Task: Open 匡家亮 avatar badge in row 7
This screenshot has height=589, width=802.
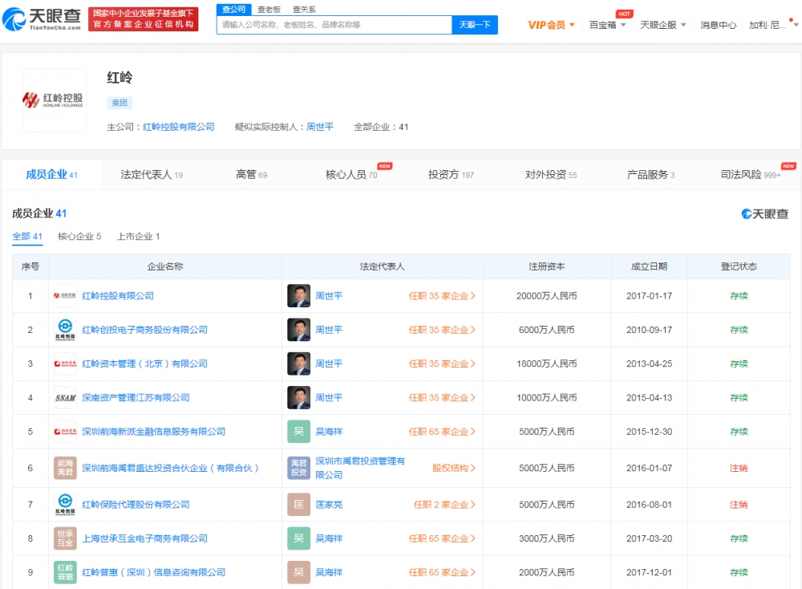Action: tap(298, 505)
